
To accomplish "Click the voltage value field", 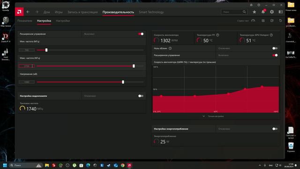I will pyautogui.click(x=27, y=82).
